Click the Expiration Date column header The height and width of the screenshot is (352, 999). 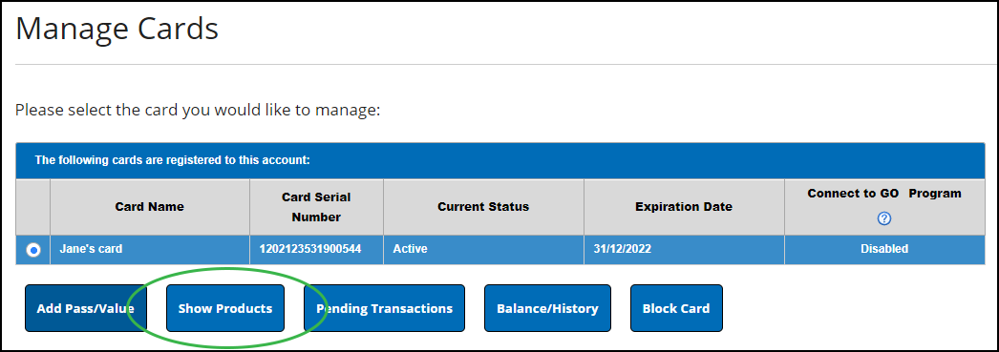(x=684, y=207)
